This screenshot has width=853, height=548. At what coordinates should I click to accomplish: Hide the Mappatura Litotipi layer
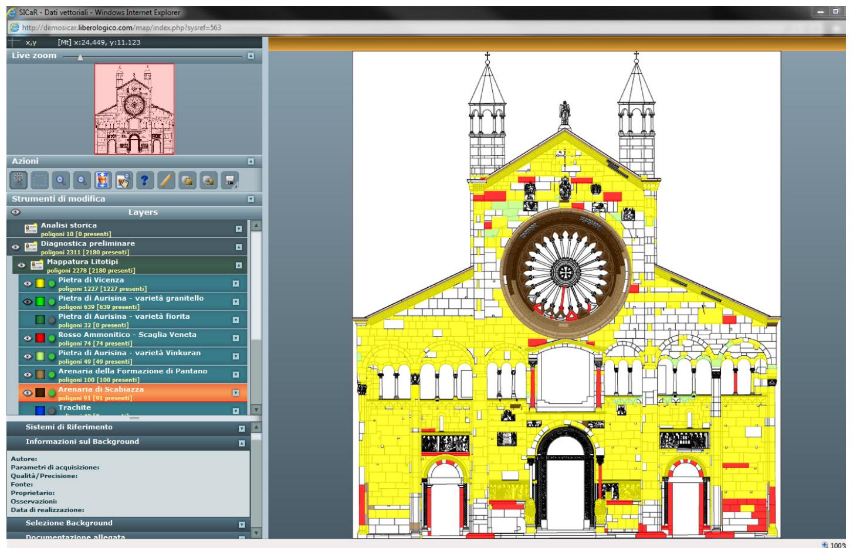click(22, 266)
